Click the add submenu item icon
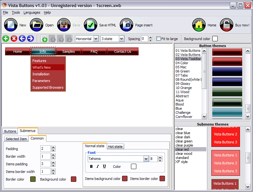Viewport: 253px width, 192px height. pos(44,39)
